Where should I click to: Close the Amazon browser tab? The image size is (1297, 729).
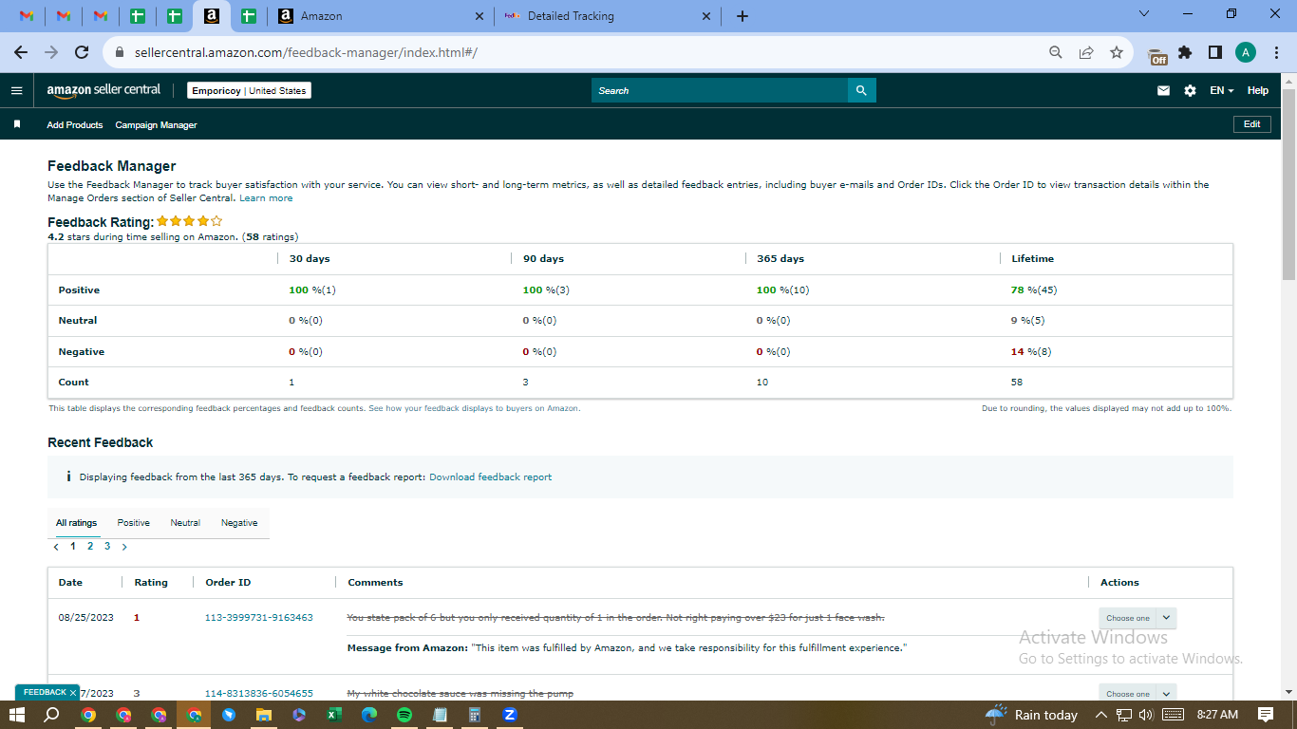(x=478, y=16)
